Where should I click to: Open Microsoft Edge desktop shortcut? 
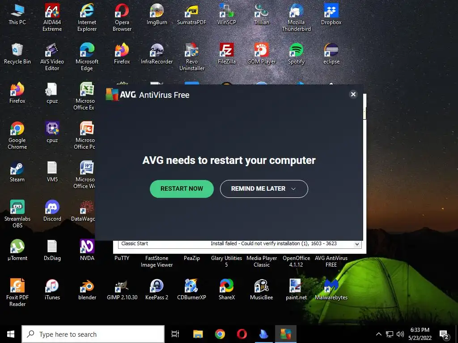(x=87, y=57)
